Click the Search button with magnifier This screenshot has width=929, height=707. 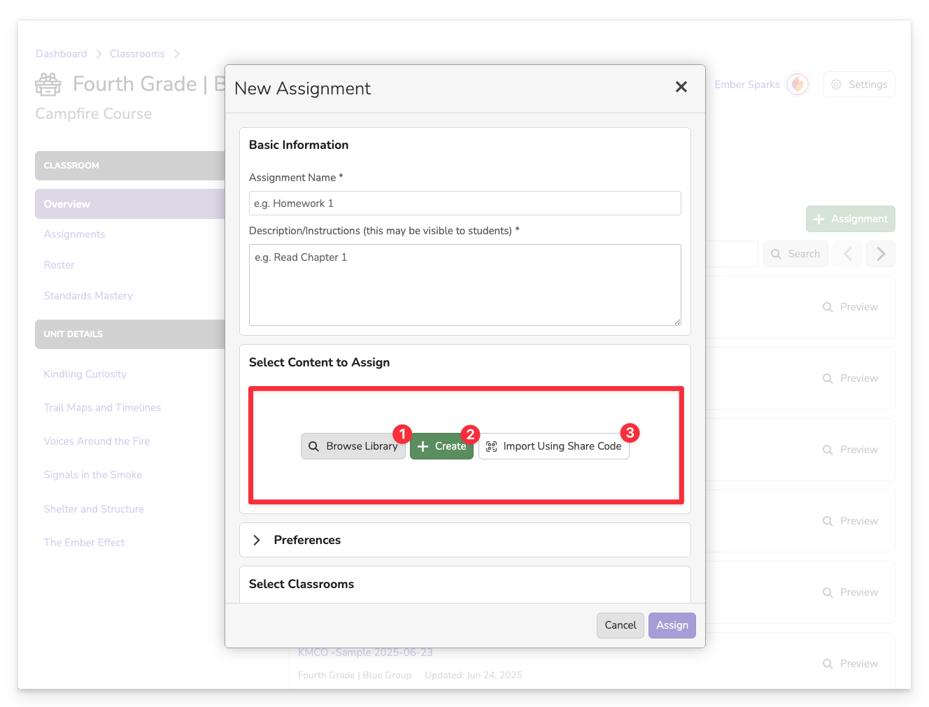click(x=795, y=254)
